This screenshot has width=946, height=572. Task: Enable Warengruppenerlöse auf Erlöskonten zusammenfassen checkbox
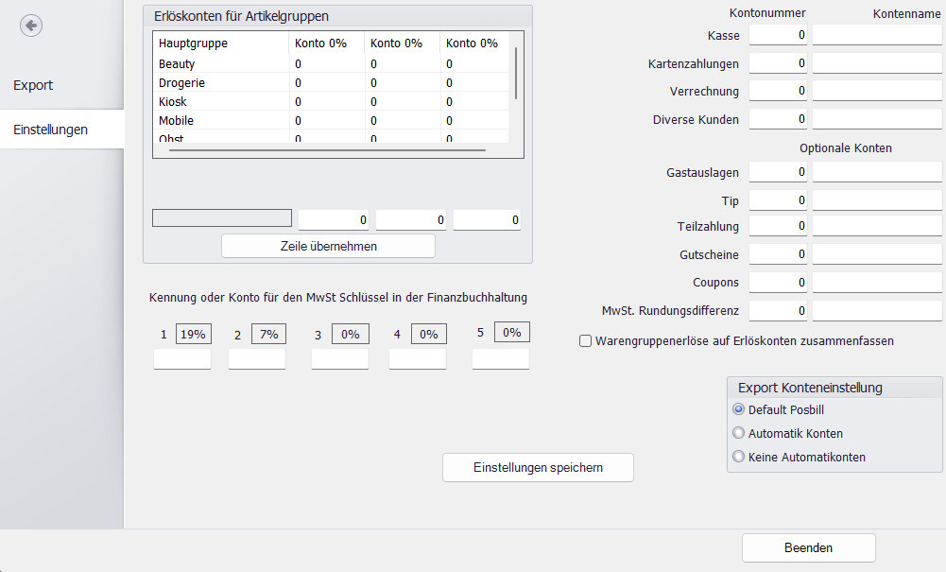tap(586, 341)
